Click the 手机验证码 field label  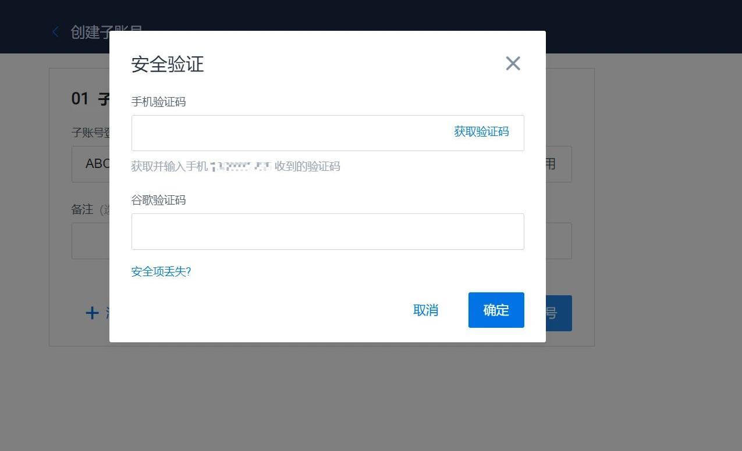coord(158,102)
